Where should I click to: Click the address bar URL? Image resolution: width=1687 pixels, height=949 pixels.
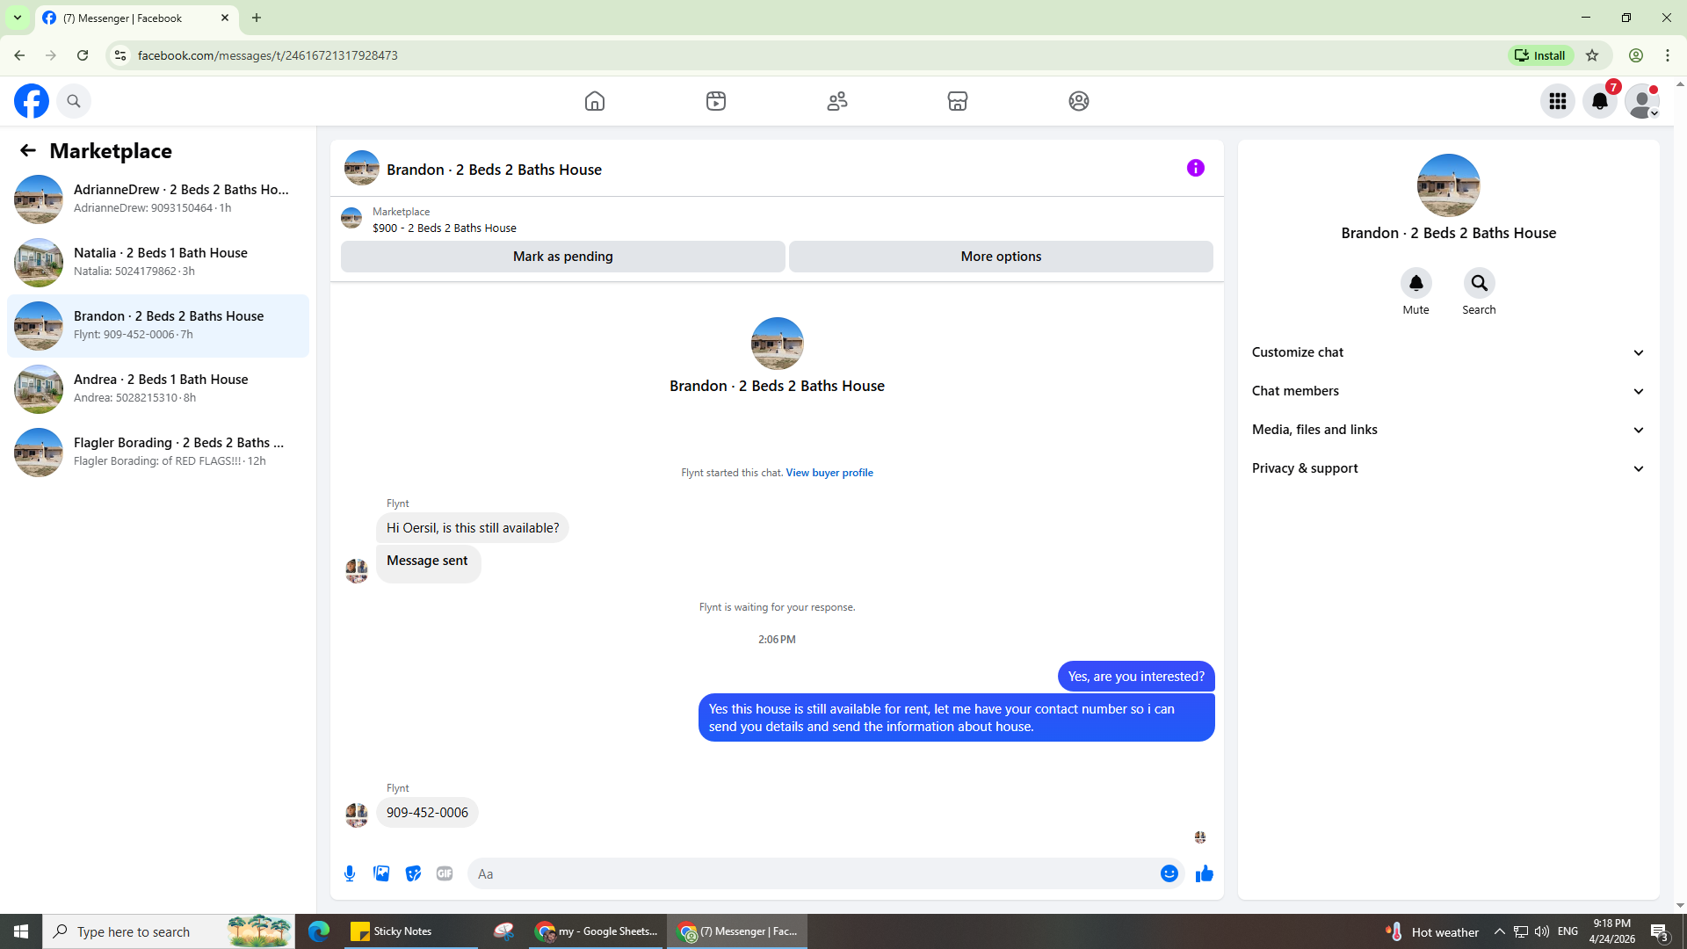268,55
